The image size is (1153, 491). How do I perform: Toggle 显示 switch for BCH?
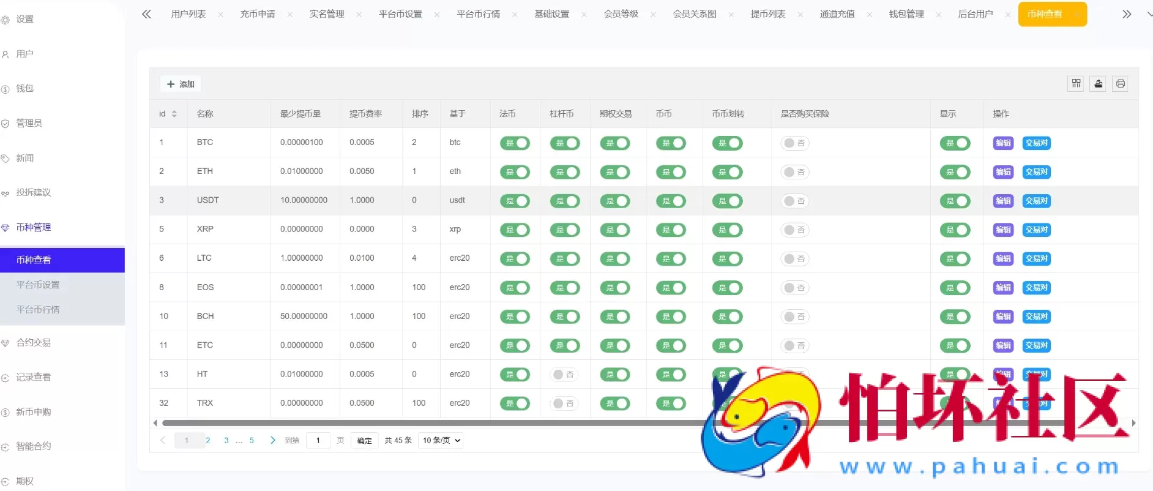point(955,317)
